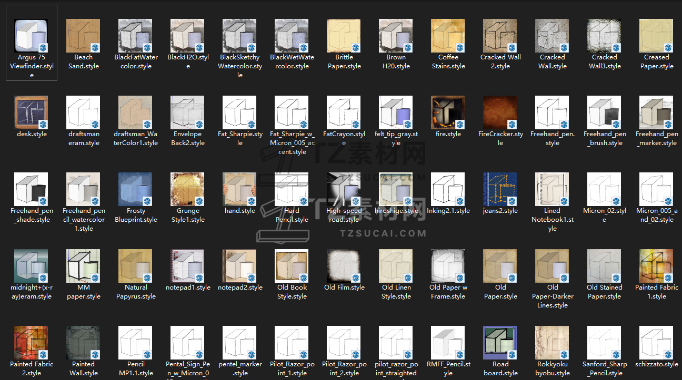Viewport: 682px width, 380px height.
Task: Click the BlackFatWatercolor.style file icon
Action: (x=136, y=36)
